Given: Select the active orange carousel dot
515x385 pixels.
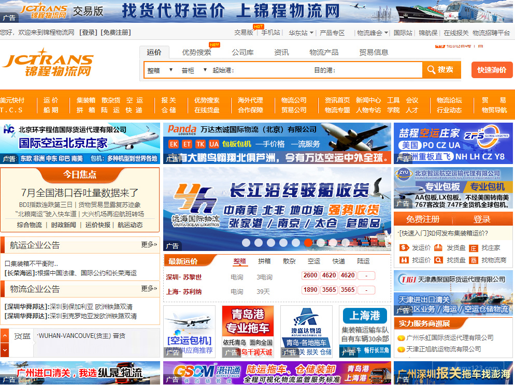Looking at the screenshot, I should coord(308,242).
